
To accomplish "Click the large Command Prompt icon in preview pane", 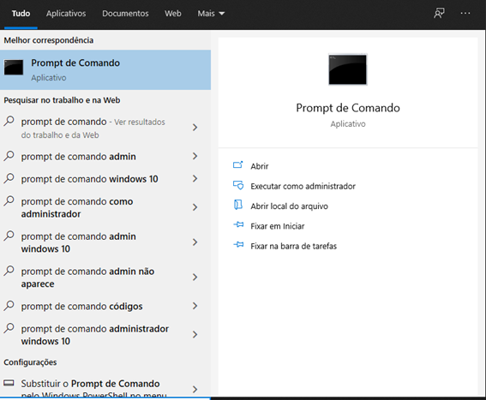I will pos(348,69).
